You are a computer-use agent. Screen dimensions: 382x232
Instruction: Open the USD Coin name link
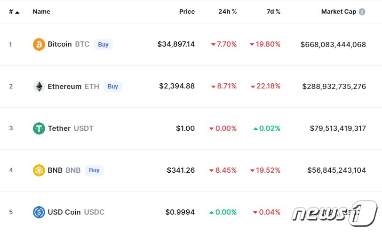tap(64, 212)
